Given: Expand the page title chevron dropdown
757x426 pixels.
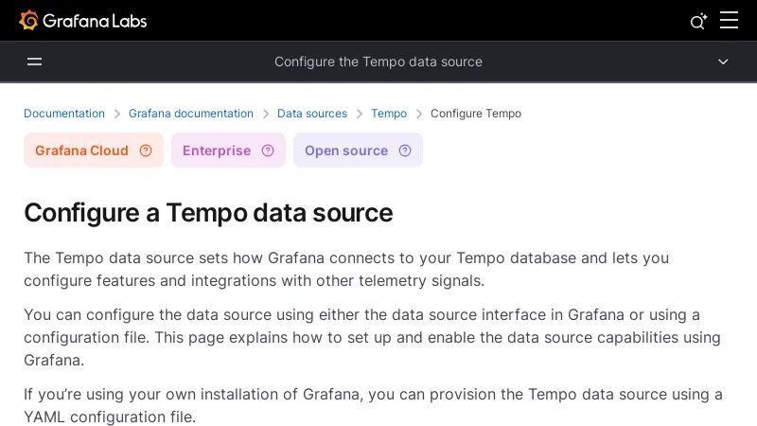Looking at the screenshot, I should point(723,62).
